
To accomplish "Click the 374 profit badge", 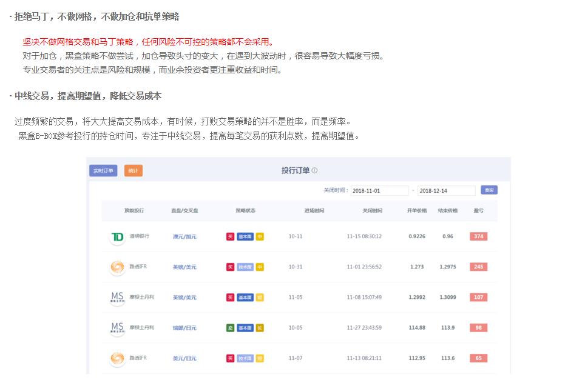I will pyautogui.click(x=478, y=236).
